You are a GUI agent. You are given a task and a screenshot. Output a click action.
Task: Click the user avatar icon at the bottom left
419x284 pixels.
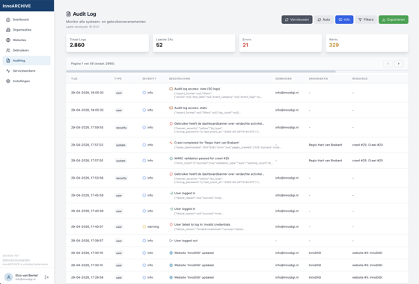(x=8, y=277)
